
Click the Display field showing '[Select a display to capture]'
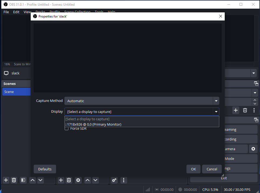tap(142, 112)
